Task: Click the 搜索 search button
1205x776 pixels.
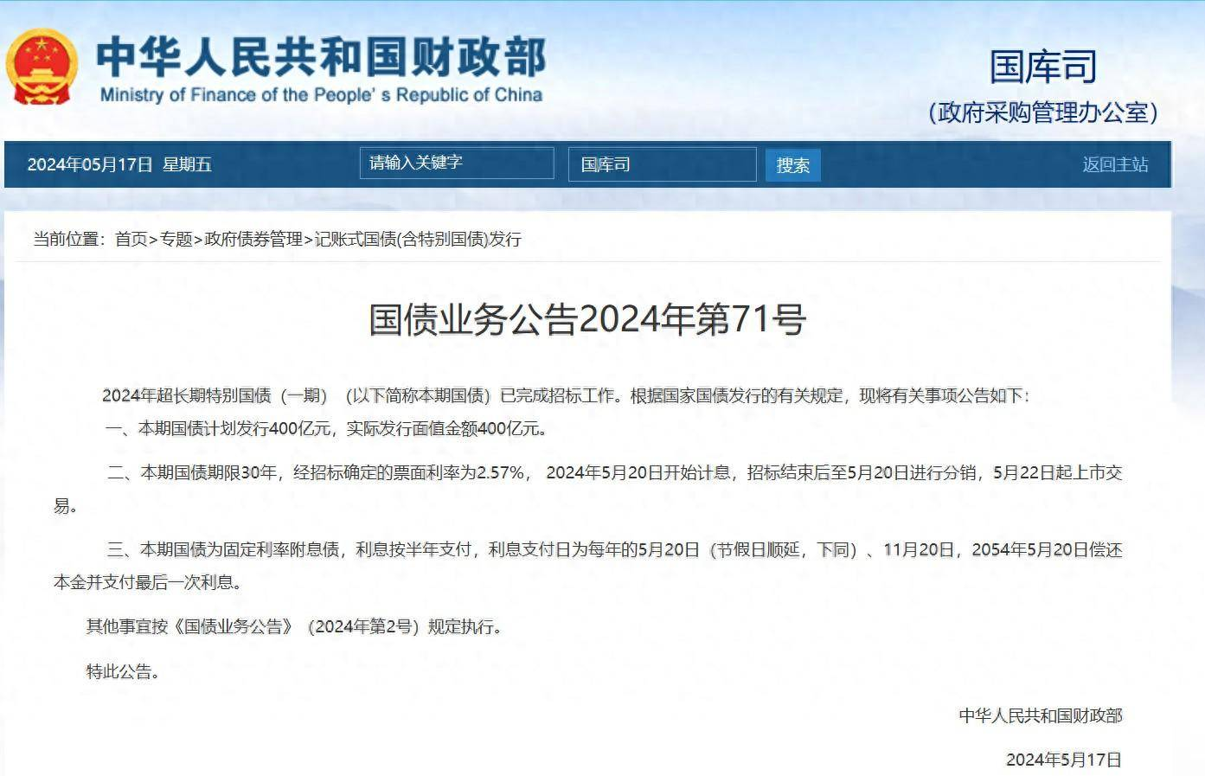Action: (x=792, y=164)
